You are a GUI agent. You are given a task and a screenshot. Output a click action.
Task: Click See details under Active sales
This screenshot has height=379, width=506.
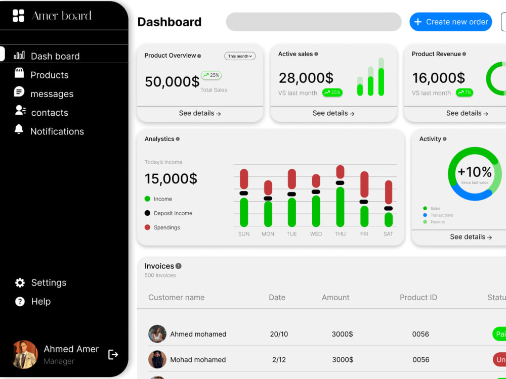pyautogui.click(x=333, y=113)
